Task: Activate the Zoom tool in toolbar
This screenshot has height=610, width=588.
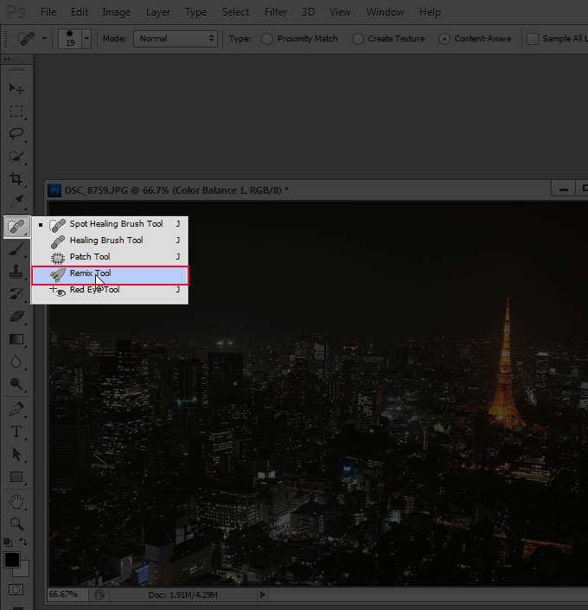Action: (x=16, y=523)
